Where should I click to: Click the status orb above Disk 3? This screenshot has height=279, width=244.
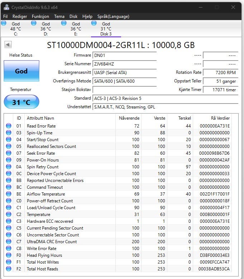click(x=94, y=23)
